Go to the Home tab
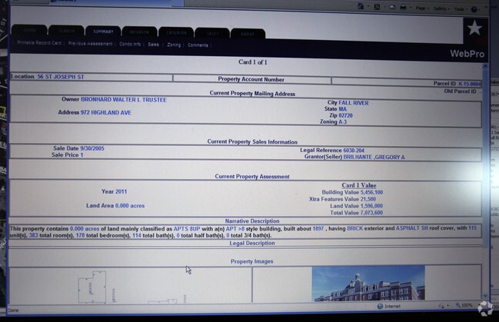Screen dimensions: 499x322 pos(29,32)
